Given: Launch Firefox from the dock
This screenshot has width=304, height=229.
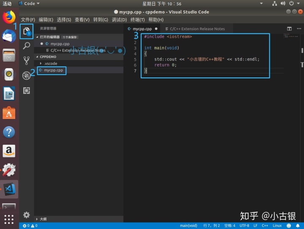Looking at the screenshot, I should [x=9, y=17].
